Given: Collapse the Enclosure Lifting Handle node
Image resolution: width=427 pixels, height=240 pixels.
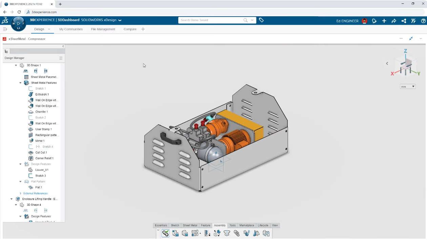Looking at the screenshot, I should (x=12, y=199).
